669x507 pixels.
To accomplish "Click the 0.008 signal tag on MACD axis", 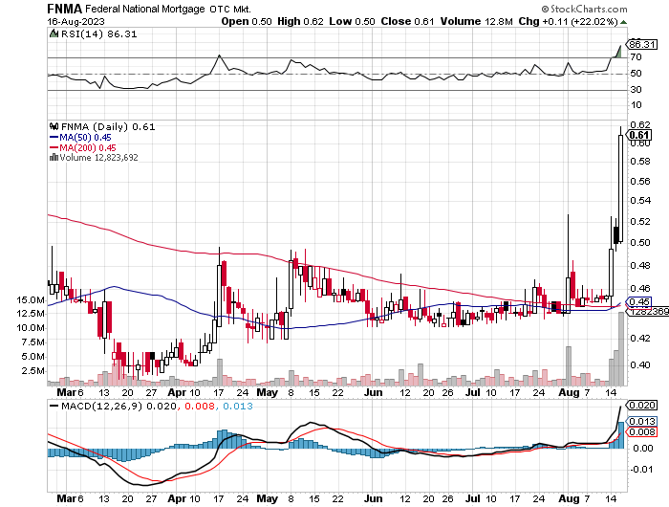I will coord(641,431).
